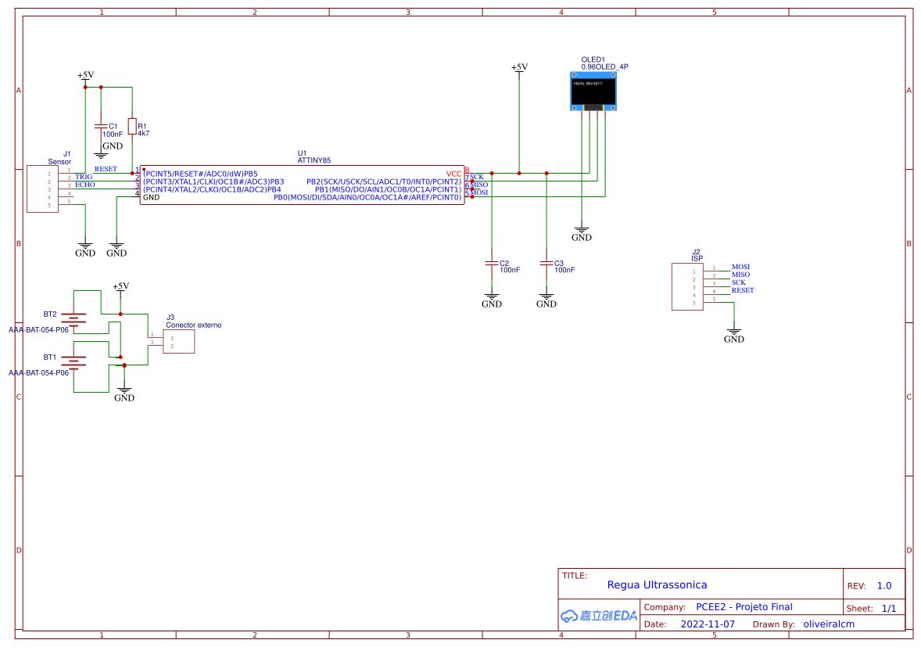Viewport: 921px width, 647px height.
Task: Select the MOSI net label at J2
Action: (x=740, y=266)
